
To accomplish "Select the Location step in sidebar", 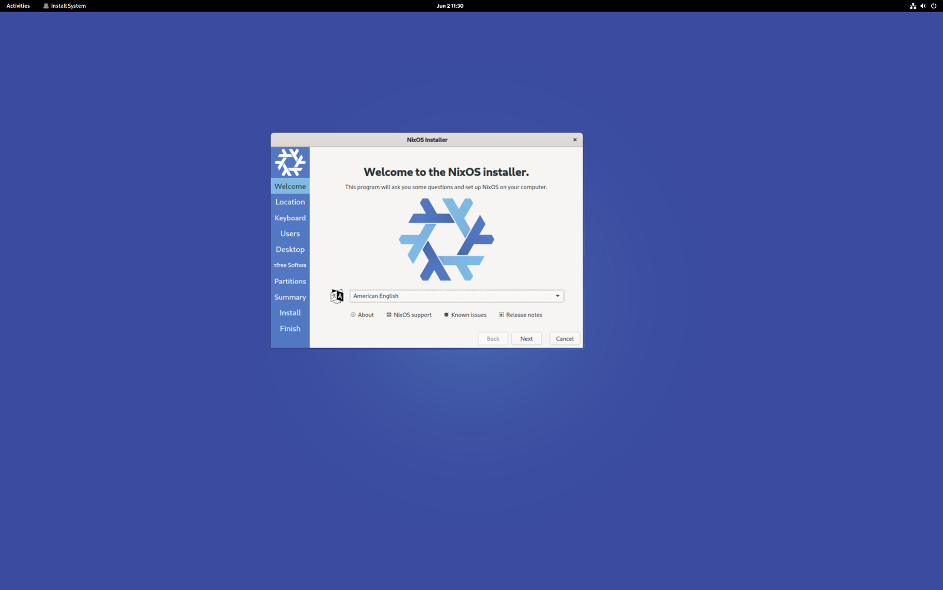I will click(x=290, y=202).
